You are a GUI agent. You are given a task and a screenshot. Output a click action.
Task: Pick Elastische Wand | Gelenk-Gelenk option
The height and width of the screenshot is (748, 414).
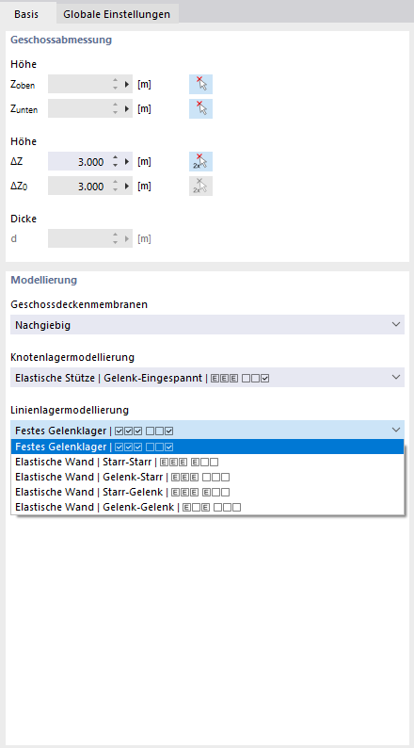click(x=207, y=507)
